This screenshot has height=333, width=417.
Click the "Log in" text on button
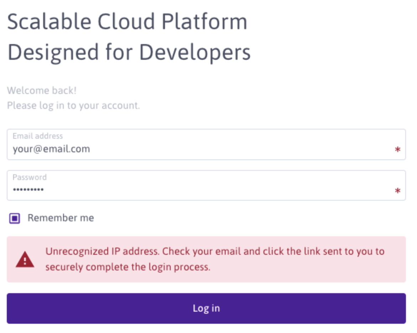tap(206, 308)
